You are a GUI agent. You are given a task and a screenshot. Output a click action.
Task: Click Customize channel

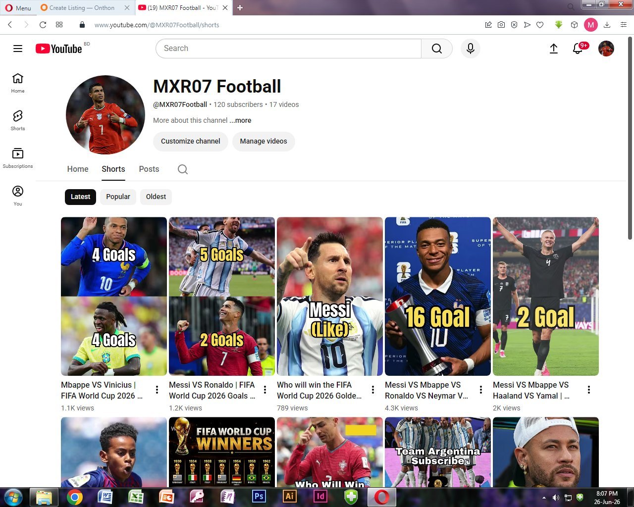pyautogui.click(x=191, y=141)
